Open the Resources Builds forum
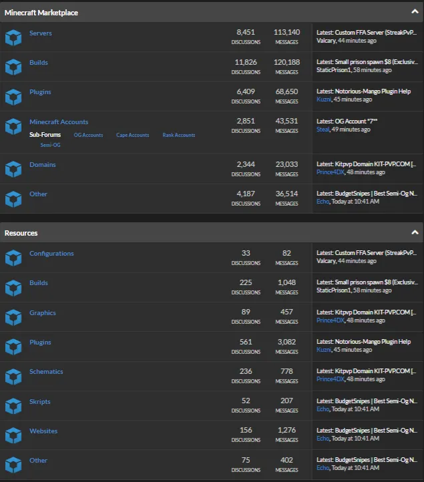The width and height of the screenshot is (424, 482). coord(39,283)
